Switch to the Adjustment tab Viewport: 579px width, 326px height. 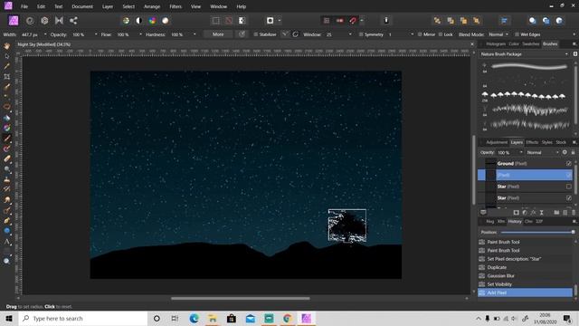(497, 142)
